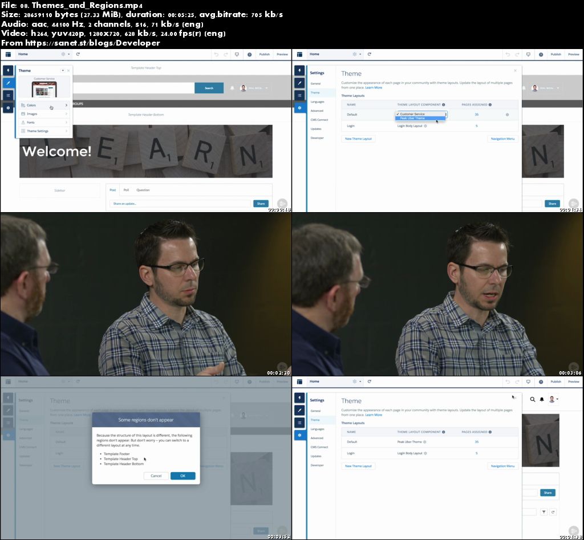Viewport: 584px width, 540px height.
Task: Open Page Structure list icon in 00:00:48 frame
Action: pyautogui.click(x=8, y=95)
